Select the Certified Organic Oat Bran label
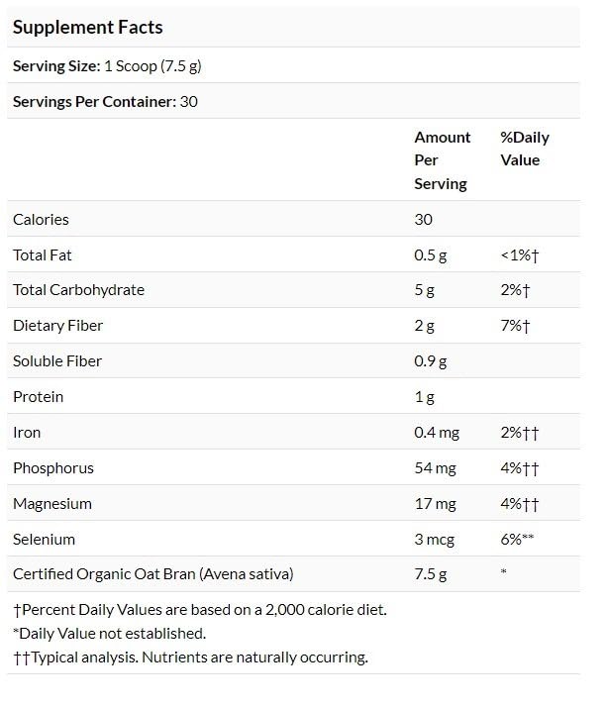The width and height of the screenshot is (606, 708). (152, 574)
